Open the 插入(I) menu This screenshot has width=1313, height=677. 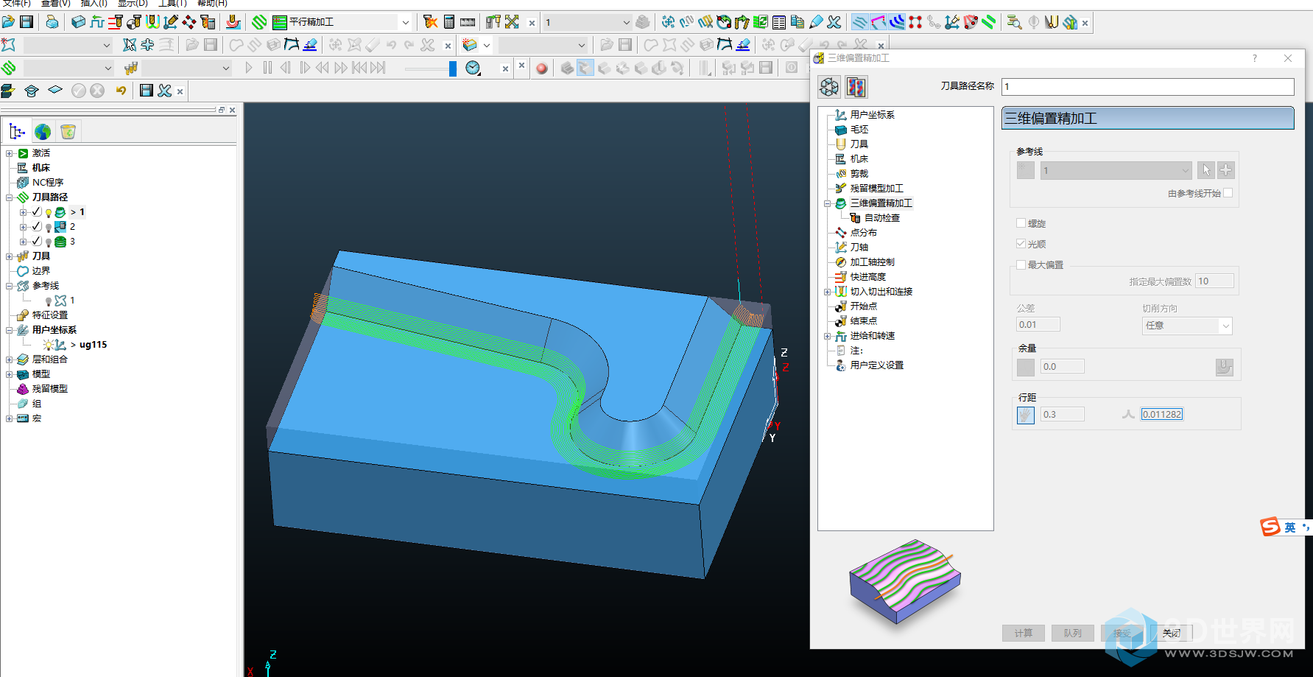94,4
